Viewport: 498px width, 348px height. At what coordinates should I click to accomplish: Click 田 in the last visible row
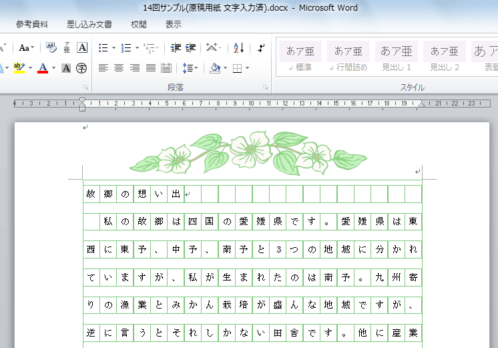(x=278, y=333)
